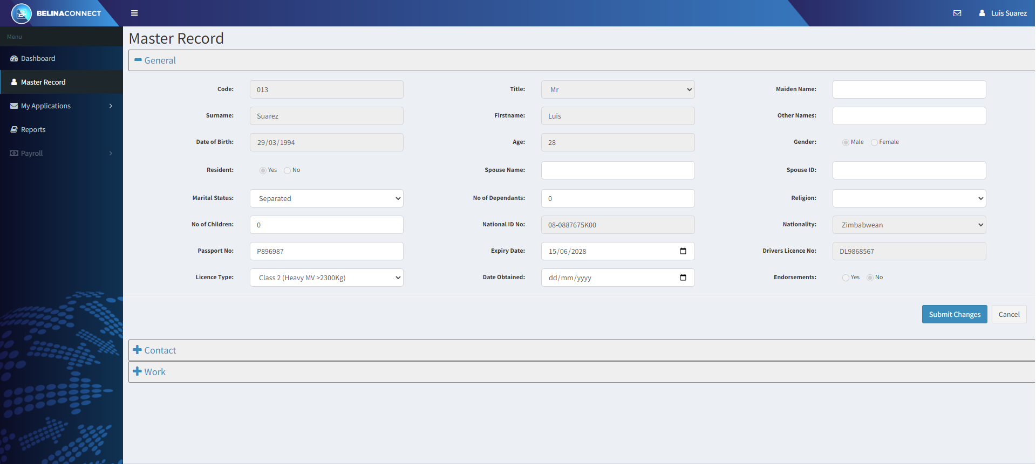Click the plus icon beside Contact
This screenshot has width=1036, height=464.
coord(138,350)
